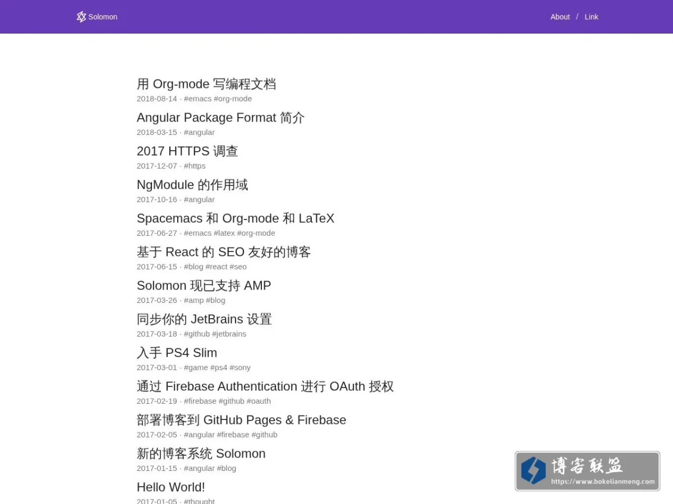Click the date text 2017-03-01
This screenshot has width=673, height=504.
[157, 367]
